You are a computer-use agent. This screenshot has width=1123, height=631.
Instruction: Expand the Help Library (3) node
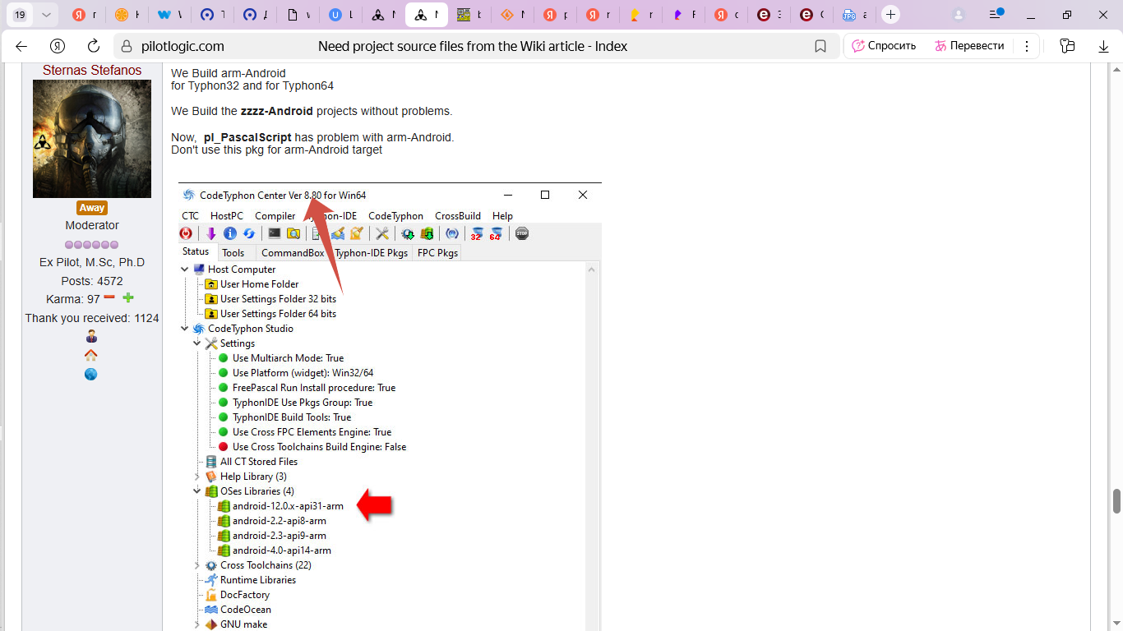[196, 477]
